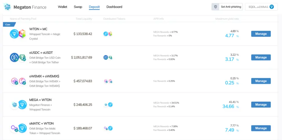The width and height of the screenshot is (282, 140).
Task: Click distributed WTON token icon in WTON + MC row
Action: tap(106, 34)
